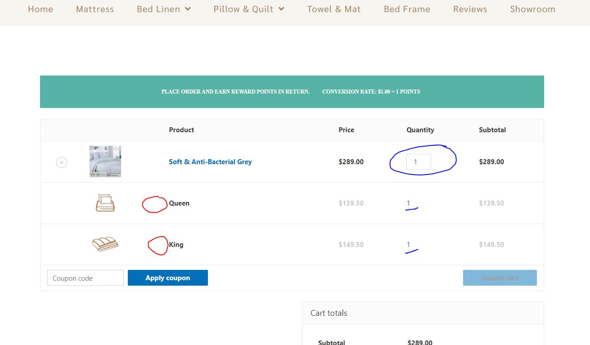The image size is (590, 345).
Task: Open the Reviews page
Action: click(470, 9)
